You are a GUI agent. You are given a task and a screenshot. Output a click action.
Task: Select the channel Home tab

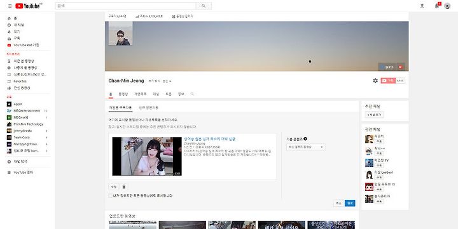111,94
